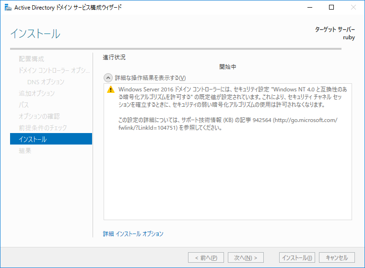Click the disabled close window button
This screenshot has width=365, height=268.
click(353, 8)
